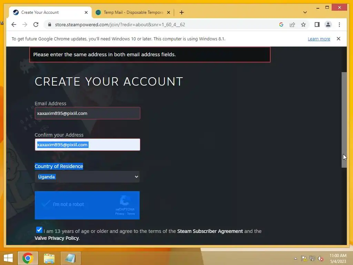
Task: Open File Explorer from the taskbar
Action: click(x=49, y=258)
